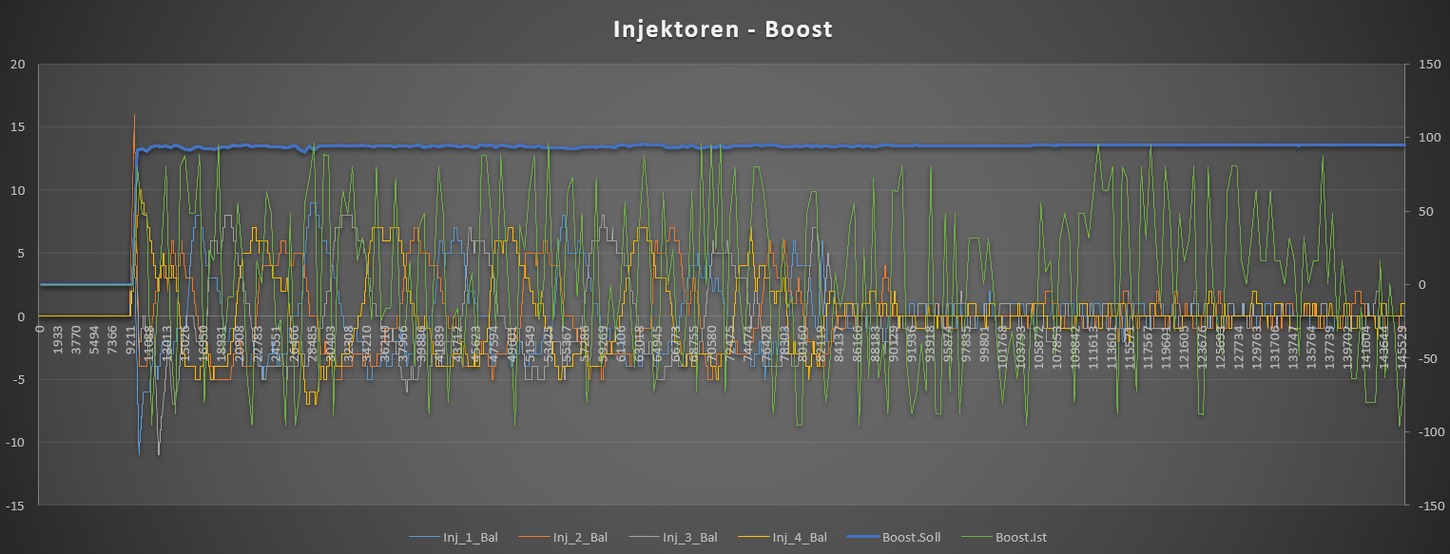Image resolution: width=1450 pixels, height=554 pixels.
Task: Click the 20 label on left axis
Action: (18, 65)
